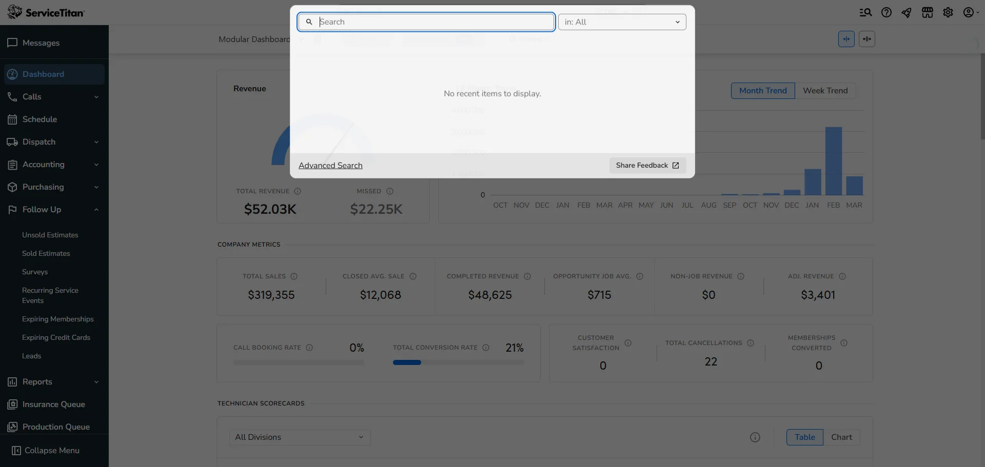Open Settings via the gear icon

coord(948,12)
